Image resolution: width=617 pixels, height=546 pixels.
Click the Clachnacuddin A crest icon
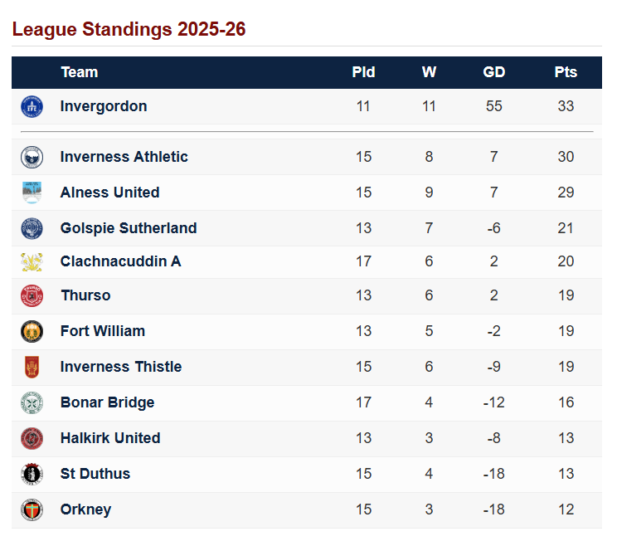click(x=32, y=262)
